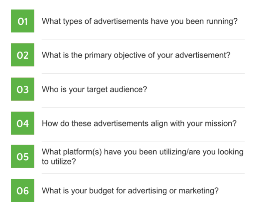Click the green 01 number badge
Viewport: 265px width, 207px height.
pyautogui.click(x=23, y=21)
